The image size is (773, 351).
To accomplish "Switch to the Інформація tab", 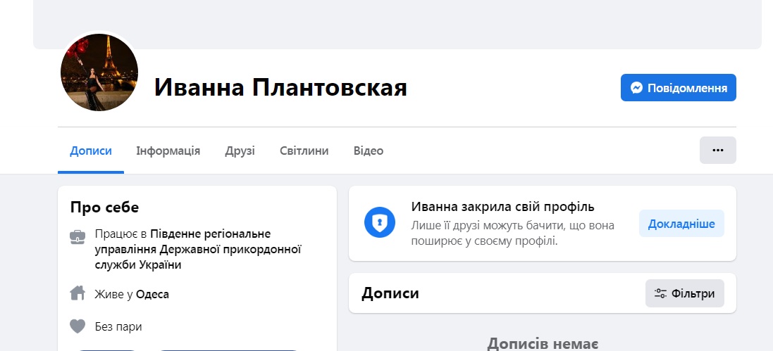I will (168, 151).
